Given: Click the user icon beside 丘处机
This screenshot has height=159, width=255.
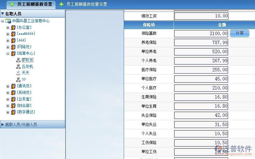Looking at the screenshot, I should pos(18,66).
